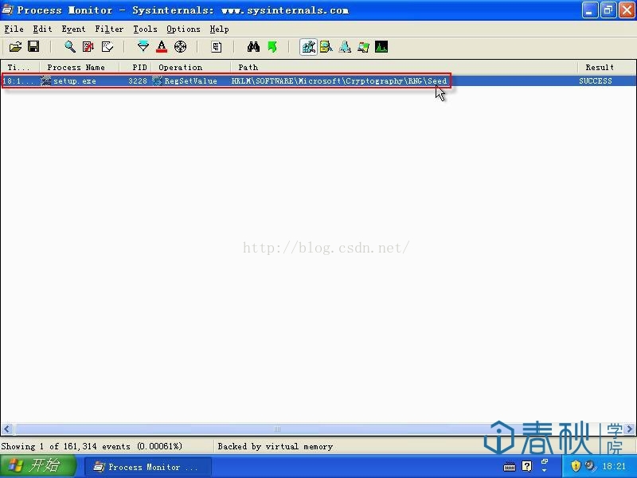Image resolution: width=637 pixels, height=478 pixels.
Task: Select the setup.exe process name cell
Action: (x=75, y=81)
